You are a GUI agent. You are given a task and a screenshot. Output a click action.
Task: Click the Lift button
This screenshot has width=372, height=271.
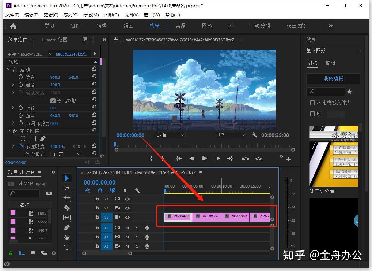click(246, 159)
